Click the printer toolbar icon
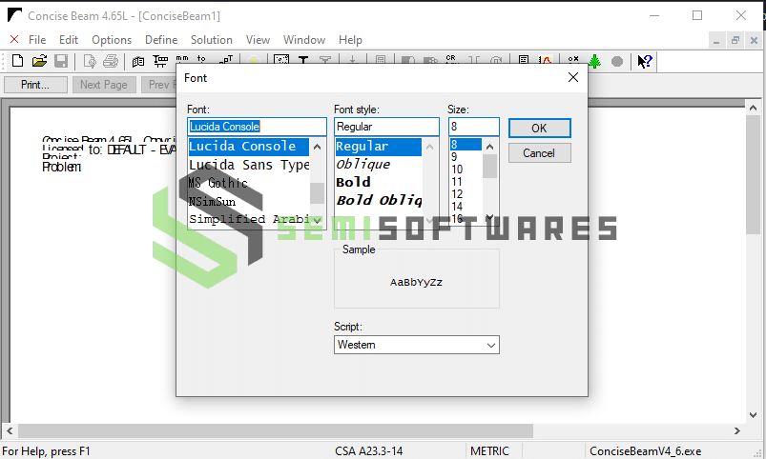This screenshot has width=766, height=459. (x=111, y=61)
